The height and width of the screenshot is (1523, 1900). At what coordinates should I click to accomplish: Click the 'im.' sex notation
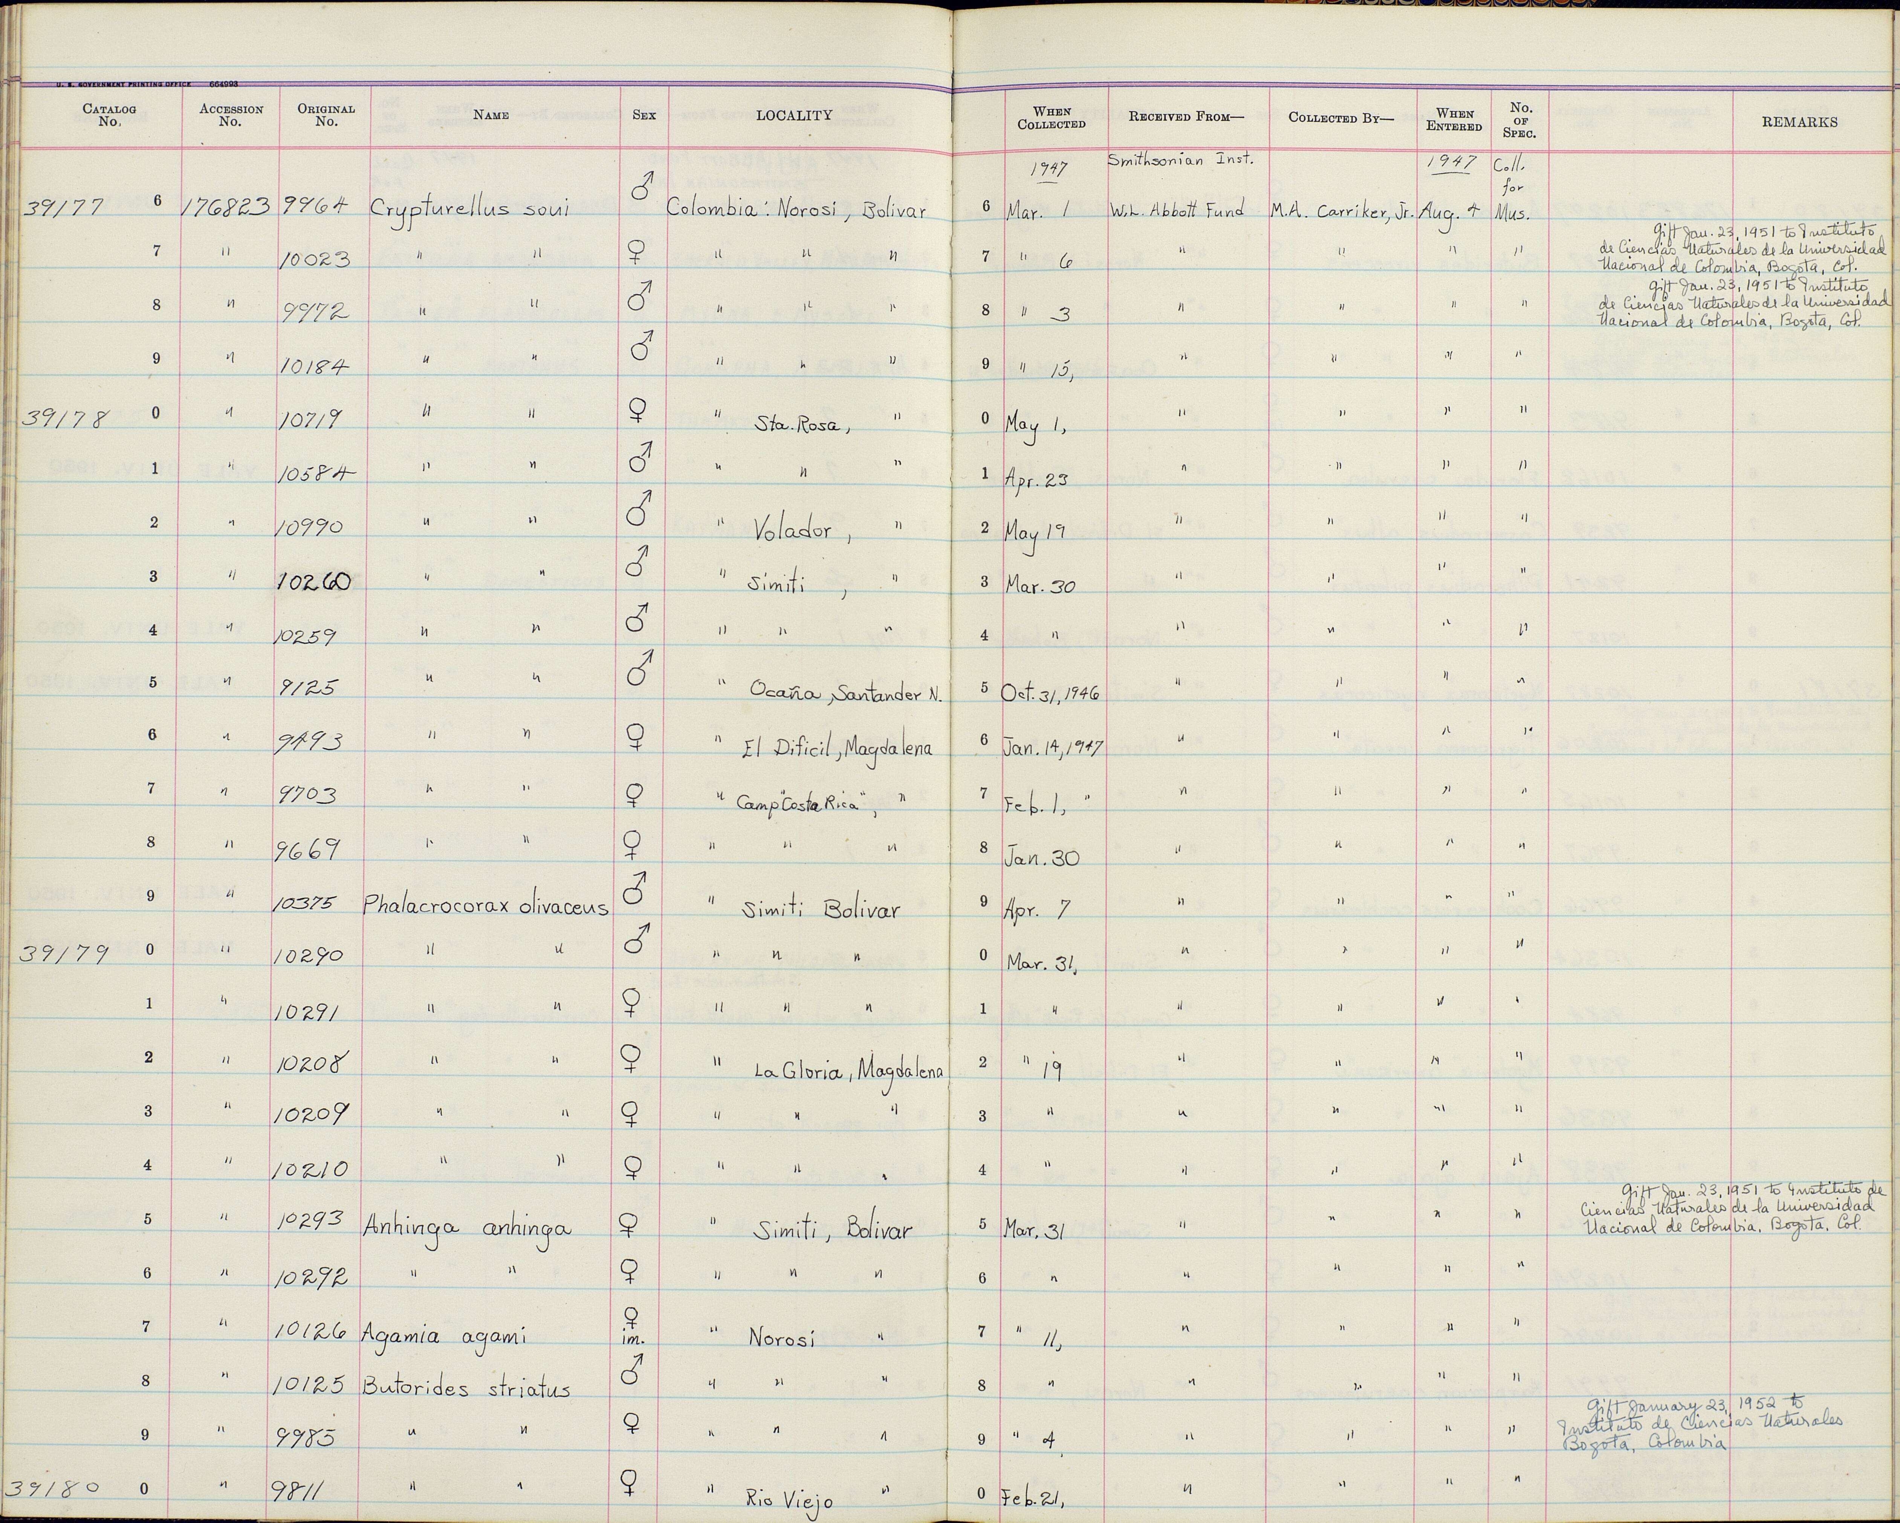pos(633,1340)
